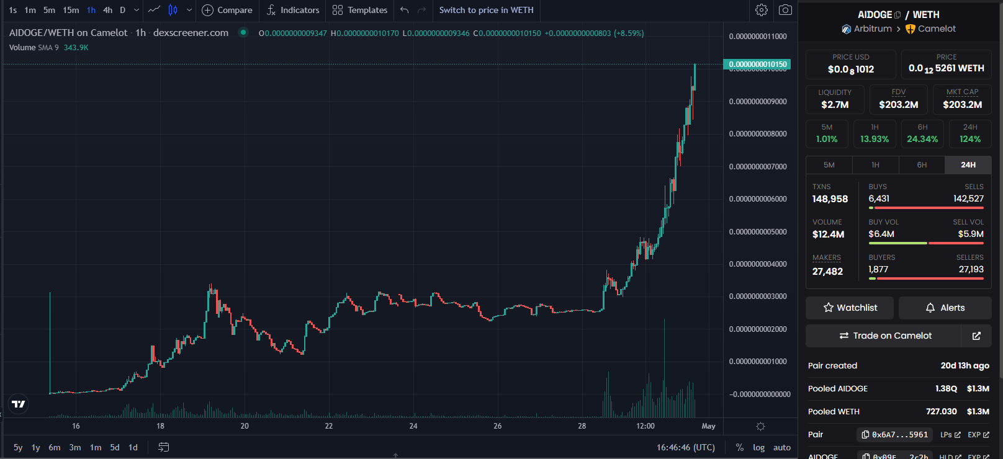Set date range to 5y
The width and height of the screenshot is (1003, 459).
pos(18,447)
